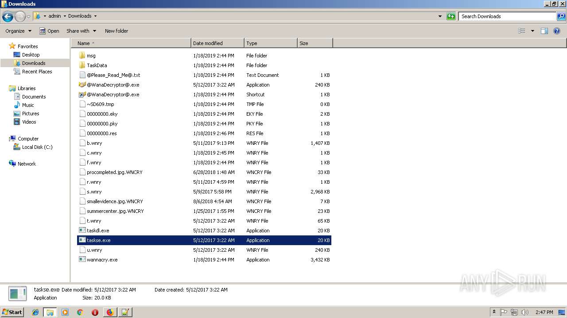Open Desktop under Favorites
567x318 pixels.
coord(31,55)
